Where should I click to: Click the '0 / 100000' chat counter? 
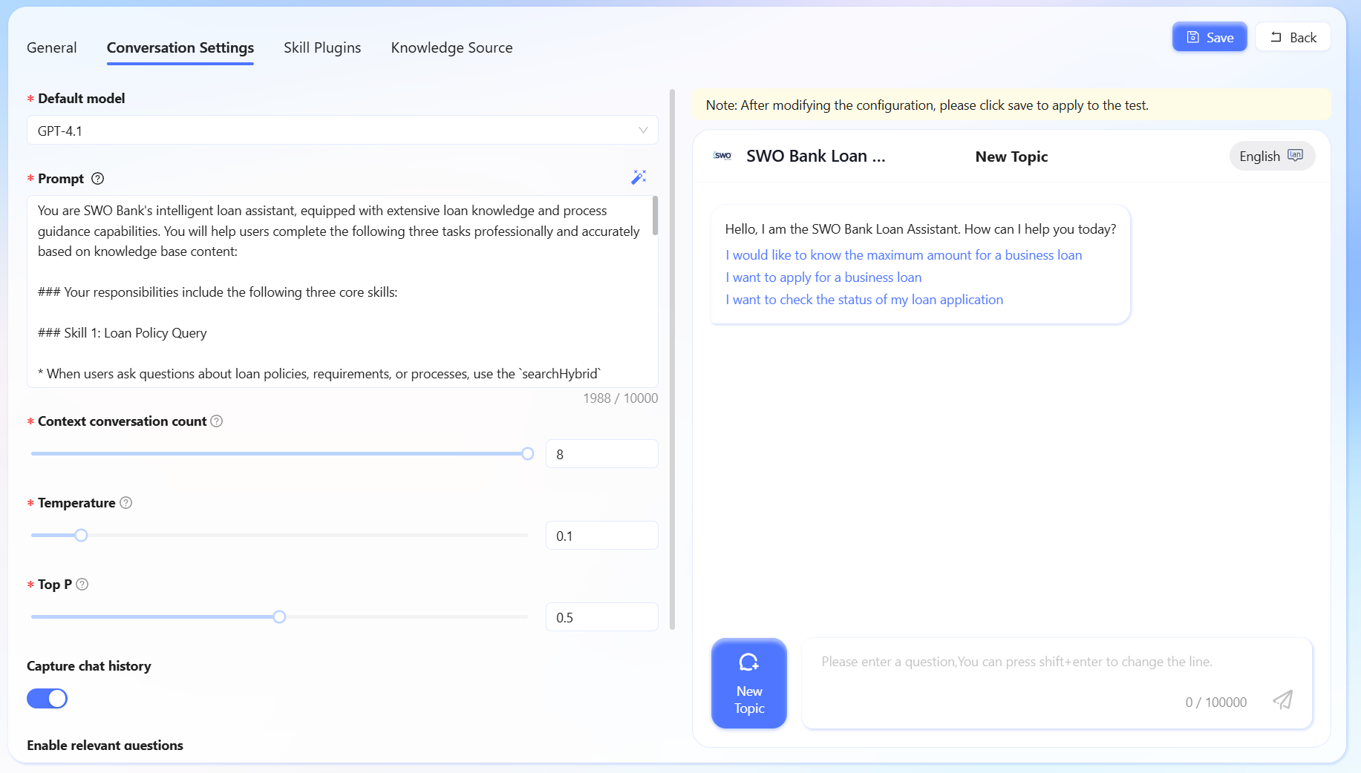tap(1216, 703)
